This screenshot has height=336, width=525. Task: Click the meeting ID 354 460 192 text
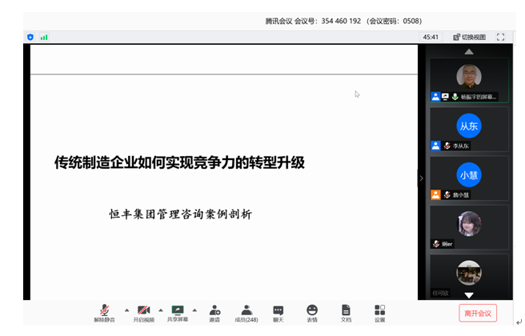tap(341, 21)
